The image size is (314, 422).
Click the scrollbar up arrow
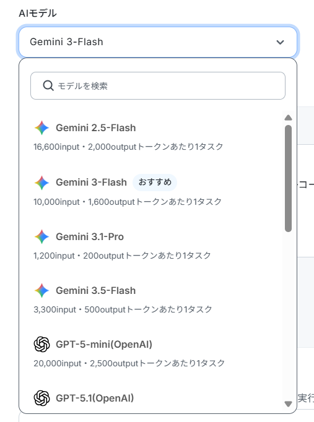(288, 118)
